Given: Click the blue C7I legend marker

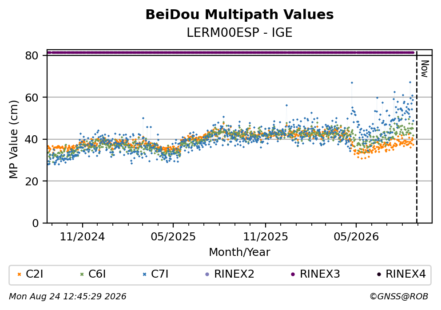Looking at the screenshot, I should pos(145,275).
